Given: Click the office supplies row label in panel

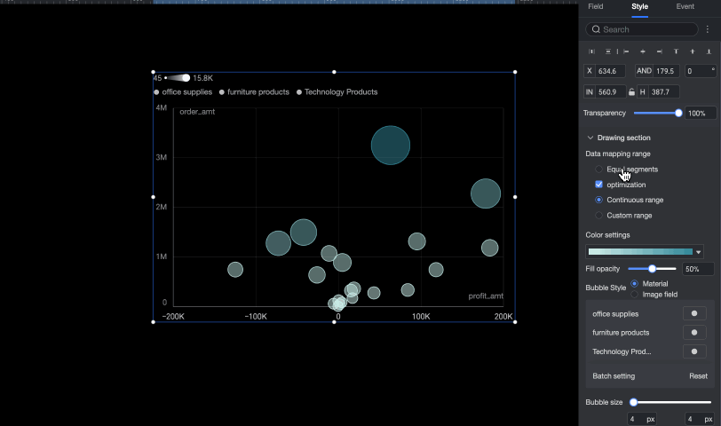Looking at the screenshot, I should pyautogui.click(x=615, y=314).
